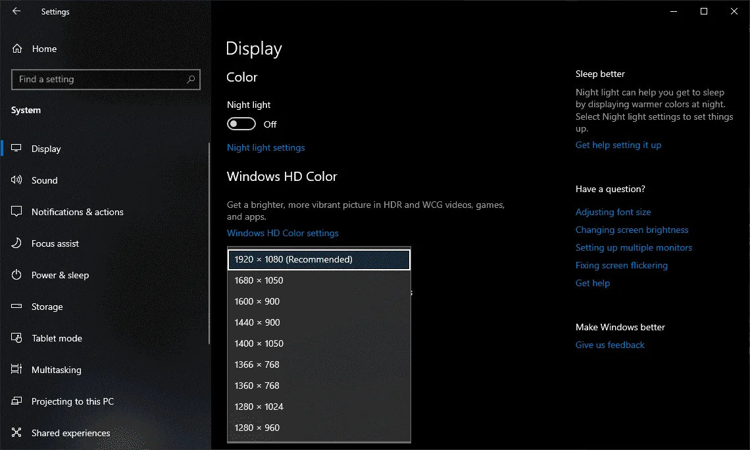The image size is (750, 450).
Task: Click the Power & sleep icon
Action: pyautogui.click(x=16, y=274)
